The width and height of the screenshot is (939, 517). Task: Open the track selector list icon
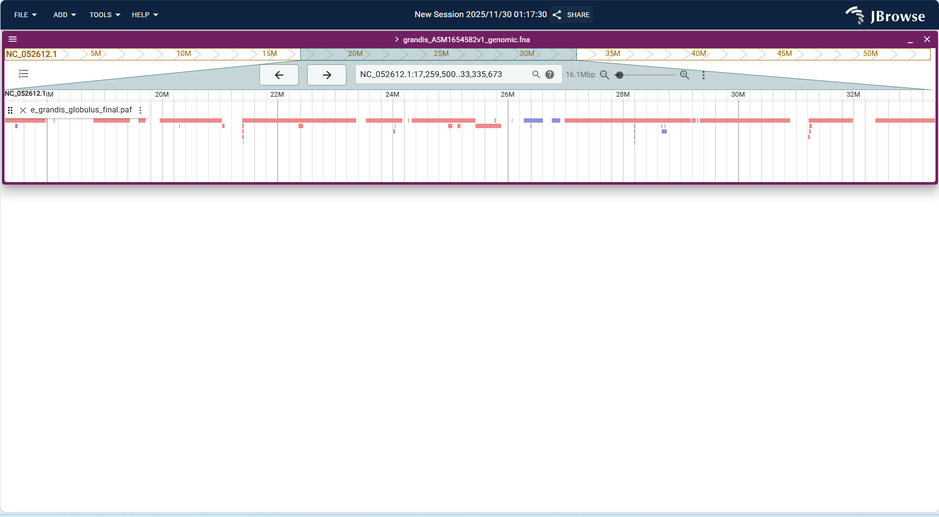(x=23, y=74)
